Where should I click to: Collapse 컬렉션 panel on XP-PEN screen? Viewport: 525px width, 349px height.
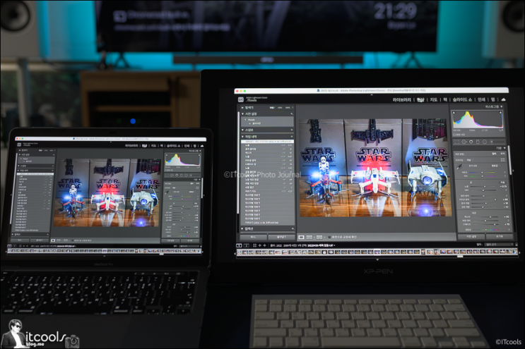[x=242, y=228]
